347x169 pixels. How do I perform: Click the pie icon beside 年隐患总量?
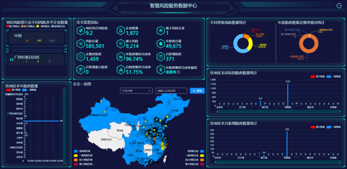click(x=160, y=44)
